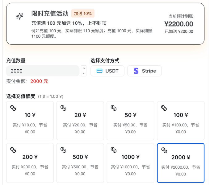The width and height of the screenshot is (210, 185).
Task: Choose Stripe payment method
Action: point(145,71)
